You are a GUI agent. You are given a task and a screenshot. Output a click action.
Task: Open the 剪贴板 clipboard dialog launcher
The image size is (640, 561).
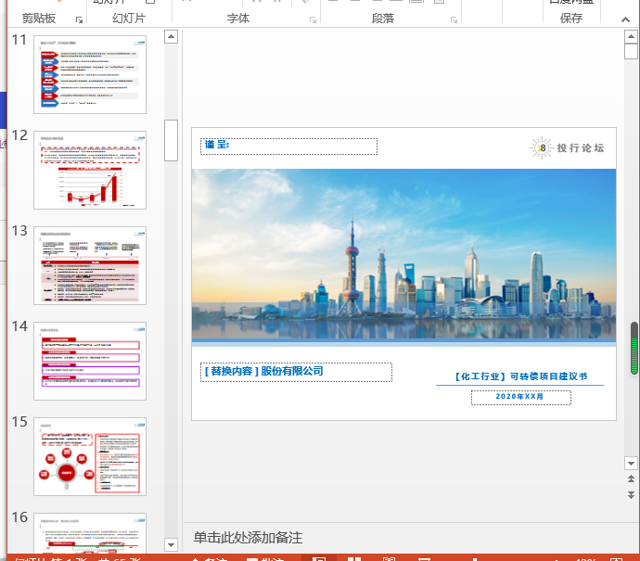click(80, 19)
